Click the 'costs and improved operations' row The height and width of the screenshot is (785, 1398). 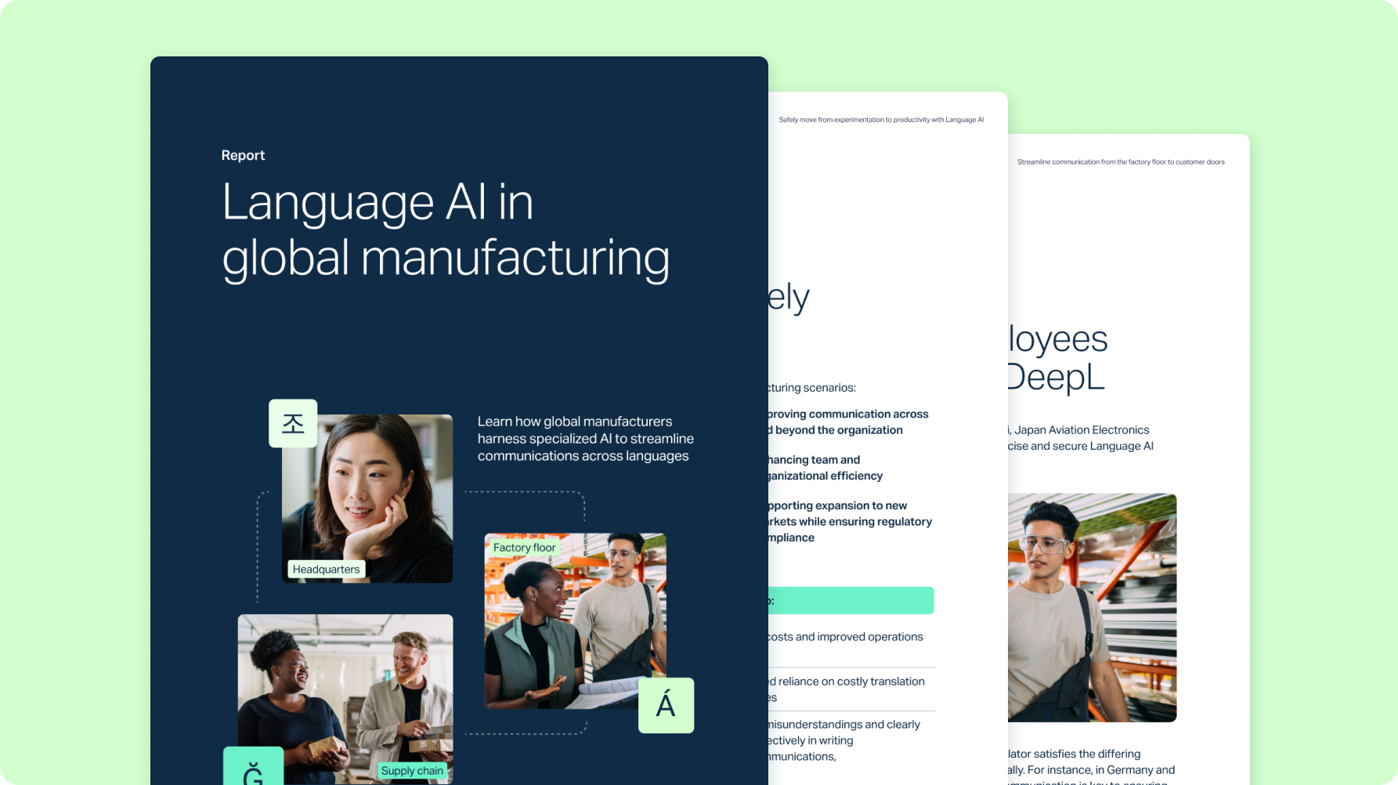click(846, 637)
